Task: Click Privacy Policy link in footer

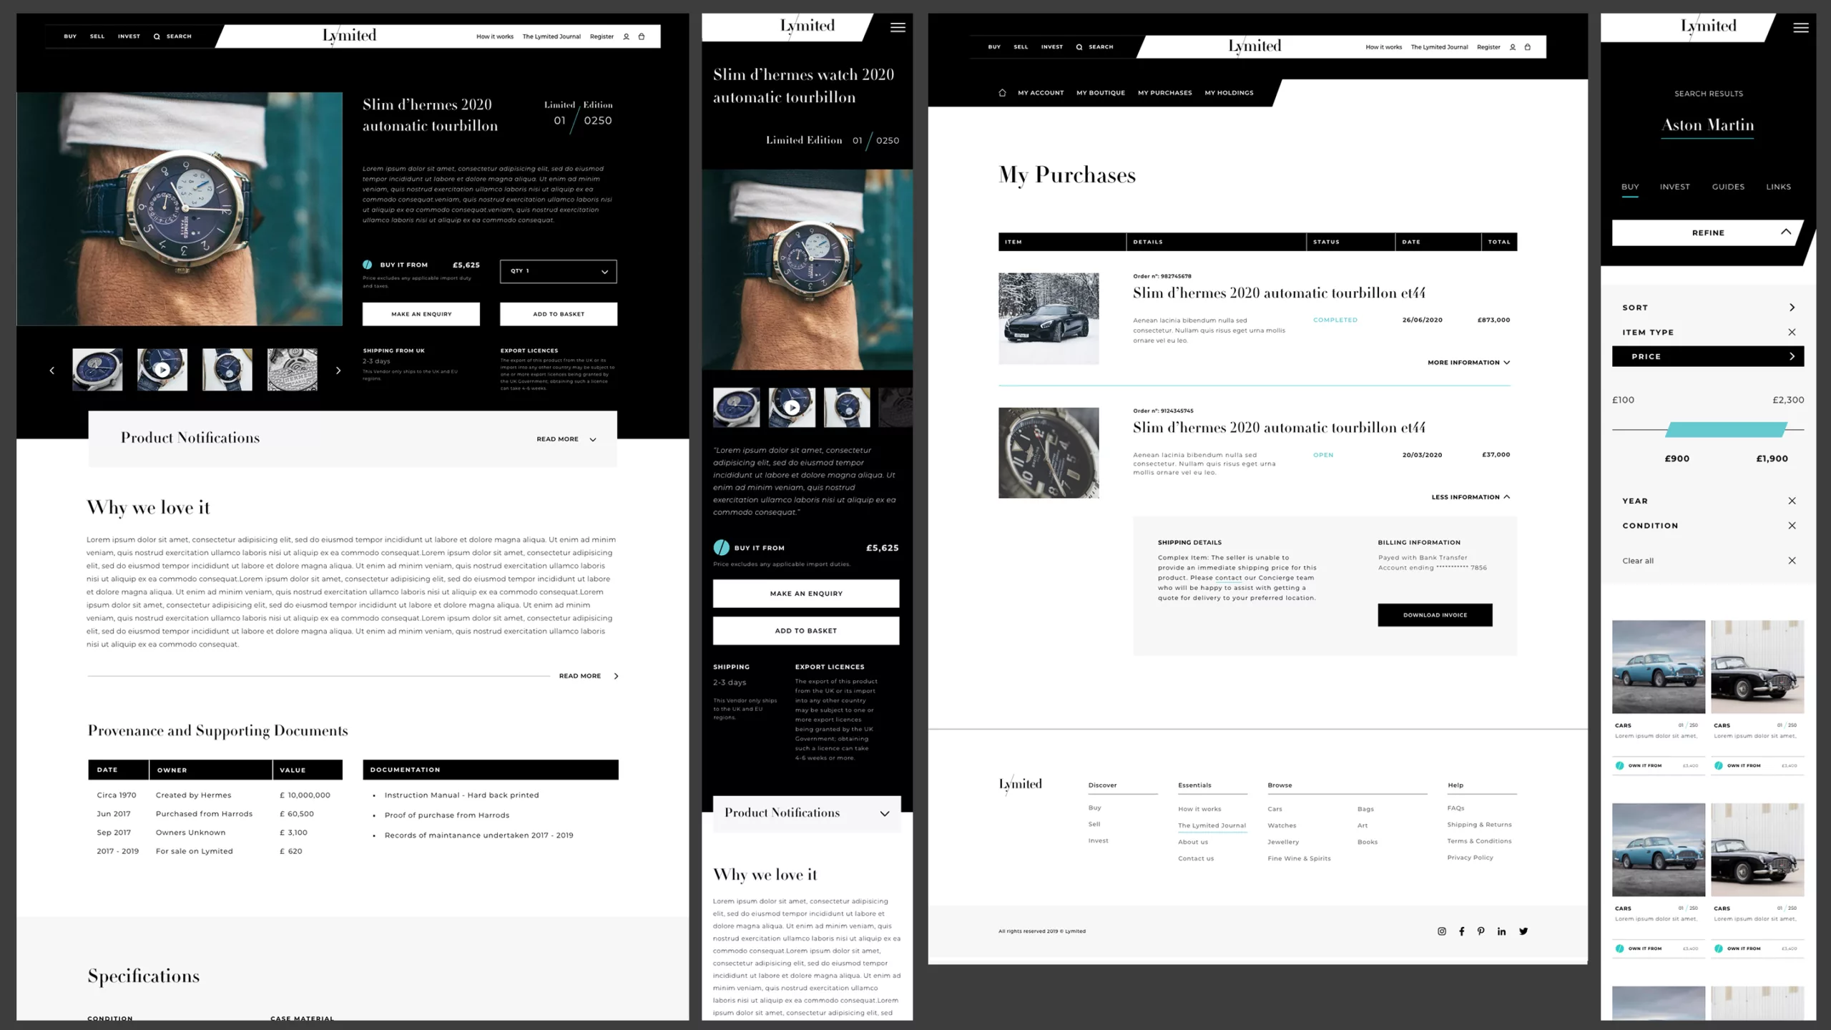Action: click(x=1470, y=858)
